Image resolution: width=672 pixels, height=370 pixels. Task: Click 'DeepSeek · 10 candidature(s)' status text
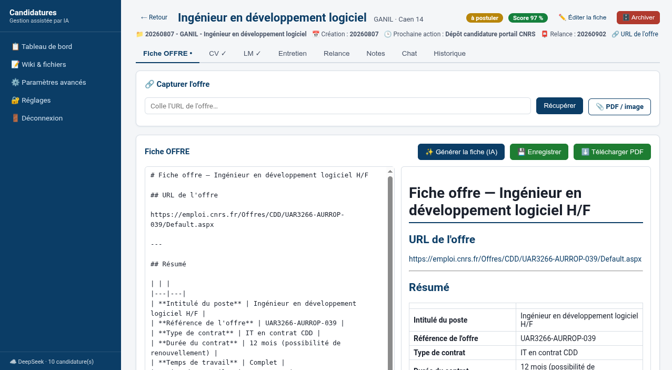pyautogui.click(x=56, y=362)
